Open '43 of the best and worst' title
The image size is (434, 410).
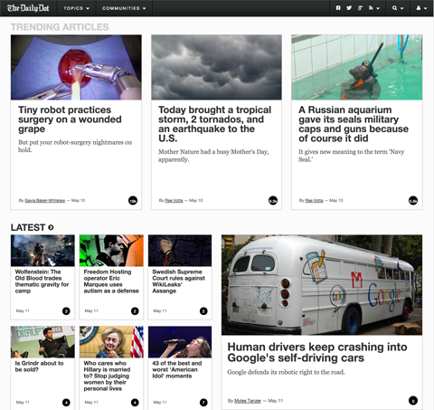(x=177, y=369)
